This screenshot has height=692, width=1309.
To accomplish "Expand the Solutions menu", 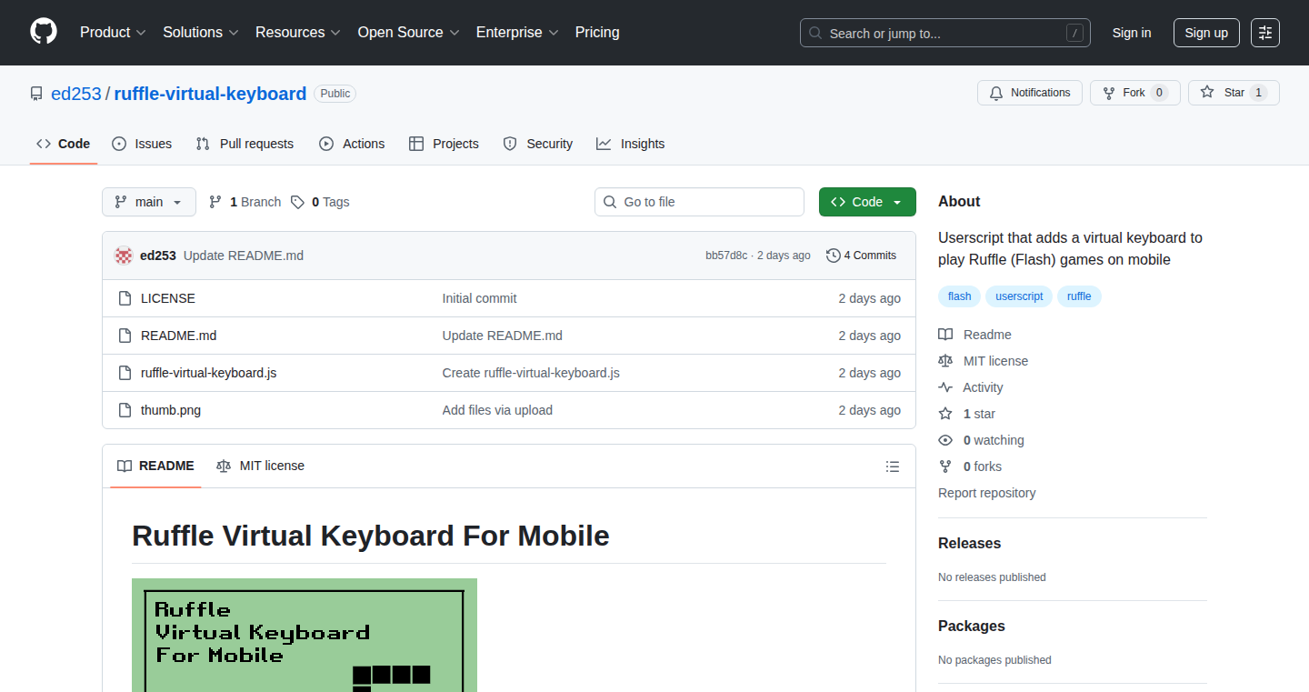I will coord(201,33).
